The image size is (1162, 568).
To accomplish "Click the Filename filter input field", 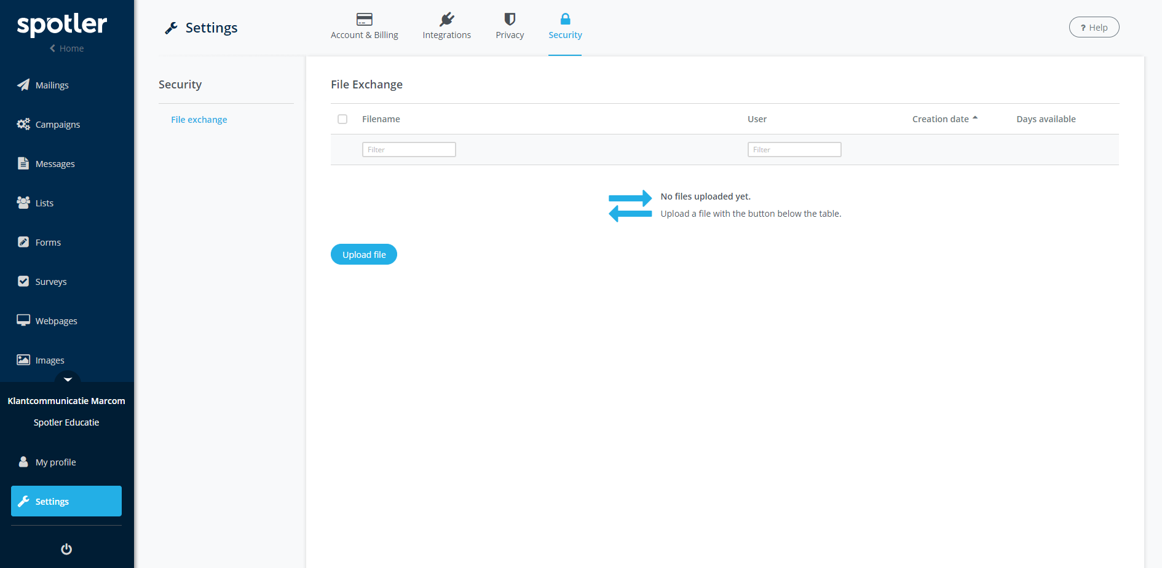I will click(x=409, y=150).
